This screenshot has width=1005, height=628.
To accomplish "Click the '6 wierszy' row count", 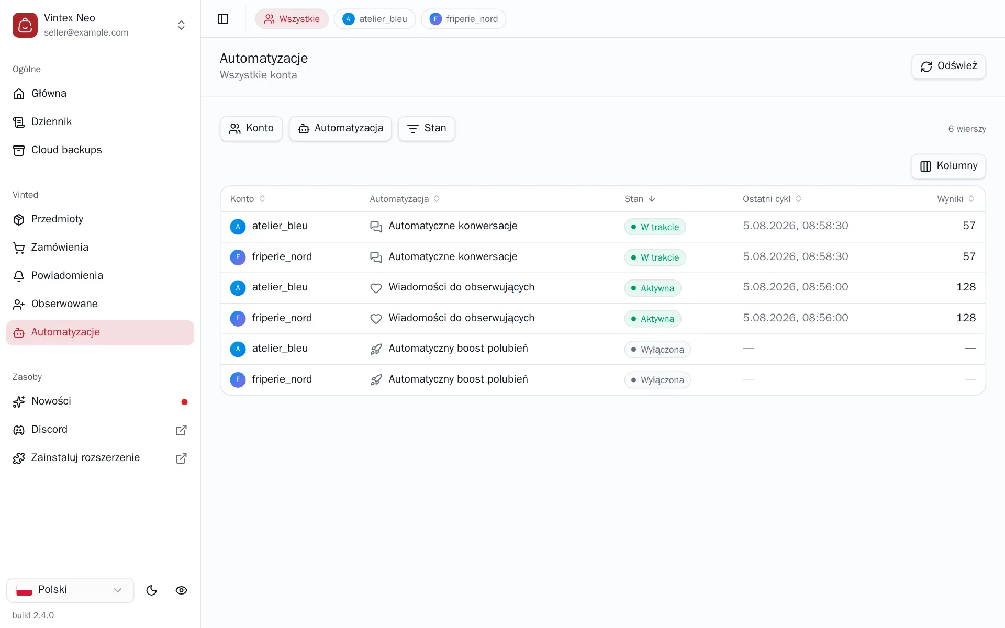I will point(967,129).
